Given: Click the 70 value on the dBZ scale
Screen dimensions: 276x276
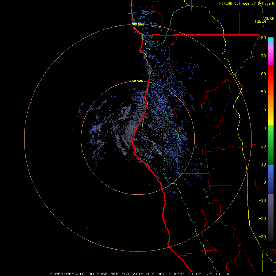Looking at the screenshot, I should tap(263, 56).
